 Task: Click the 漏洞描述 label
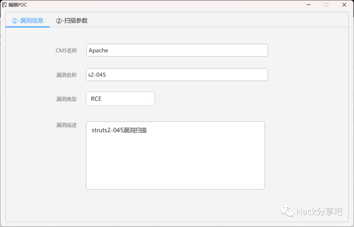pyautogui.click(x=66, y=125)
